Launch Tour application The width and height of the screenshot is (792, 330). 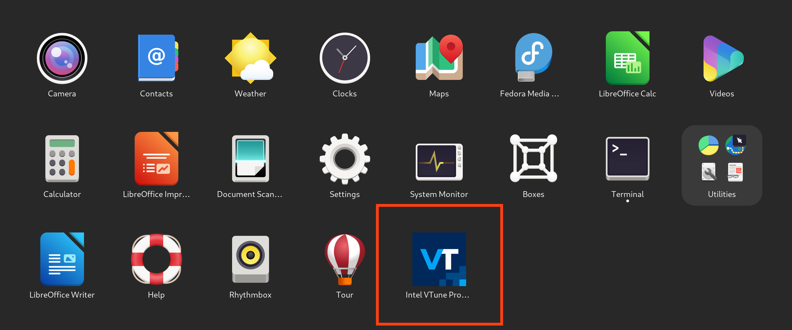click(x=343, y=259)
